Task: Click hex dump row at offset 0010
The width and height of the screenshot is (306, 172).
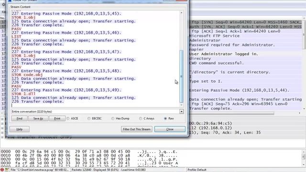Action: pyautogui.click(x=89, y=156)
